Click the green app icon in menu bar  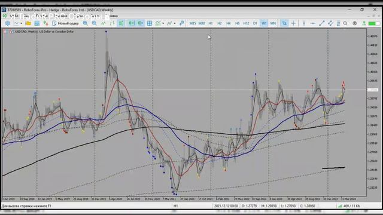click(5, 16)
